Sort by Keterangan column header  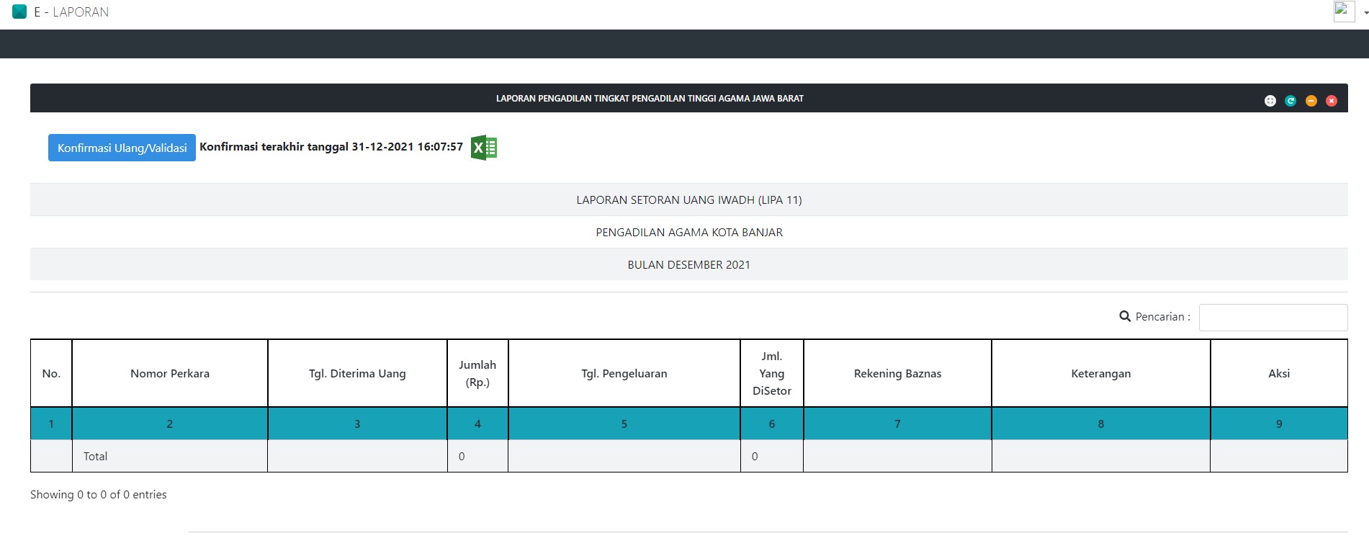click(1101, 373)
